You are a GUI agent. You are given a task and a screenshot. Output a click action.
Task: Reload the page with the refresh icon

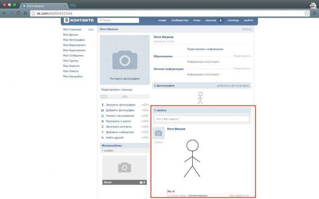click(18, 13)
